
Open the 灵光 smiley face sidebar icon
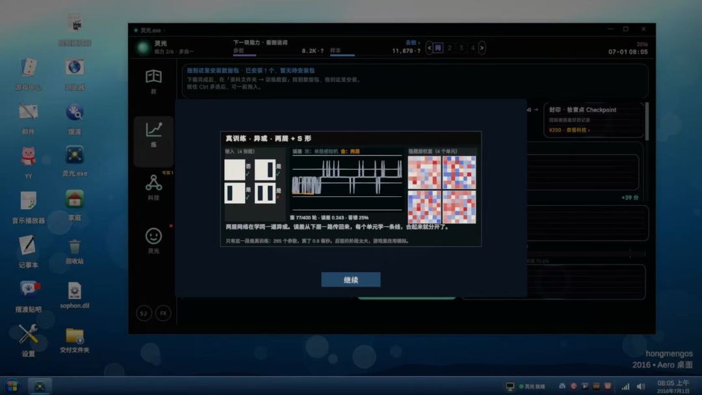pos(153,240)
